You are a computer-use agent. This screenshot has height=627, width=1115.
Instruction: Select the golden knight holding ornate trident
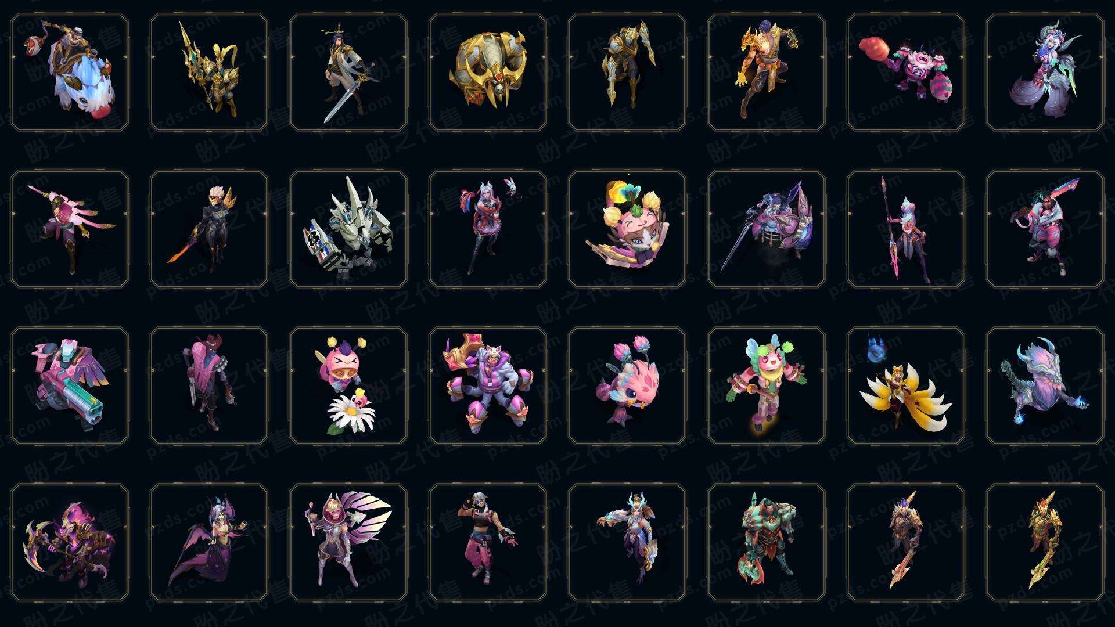pyautogui.click(x=209, y=73)
